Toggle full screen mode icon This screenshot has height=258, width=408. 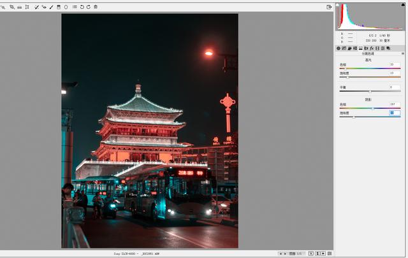(x=329, y=7)
